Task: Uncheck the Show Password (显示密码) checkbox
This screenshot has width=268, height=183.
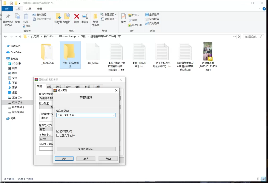Action: tap(58, 131)
